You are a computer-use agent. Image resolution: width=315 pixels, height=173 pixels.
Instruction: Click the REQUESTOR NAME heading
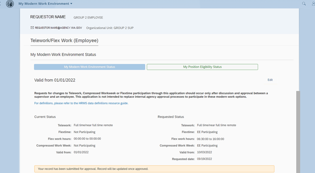tap(48, 17)
